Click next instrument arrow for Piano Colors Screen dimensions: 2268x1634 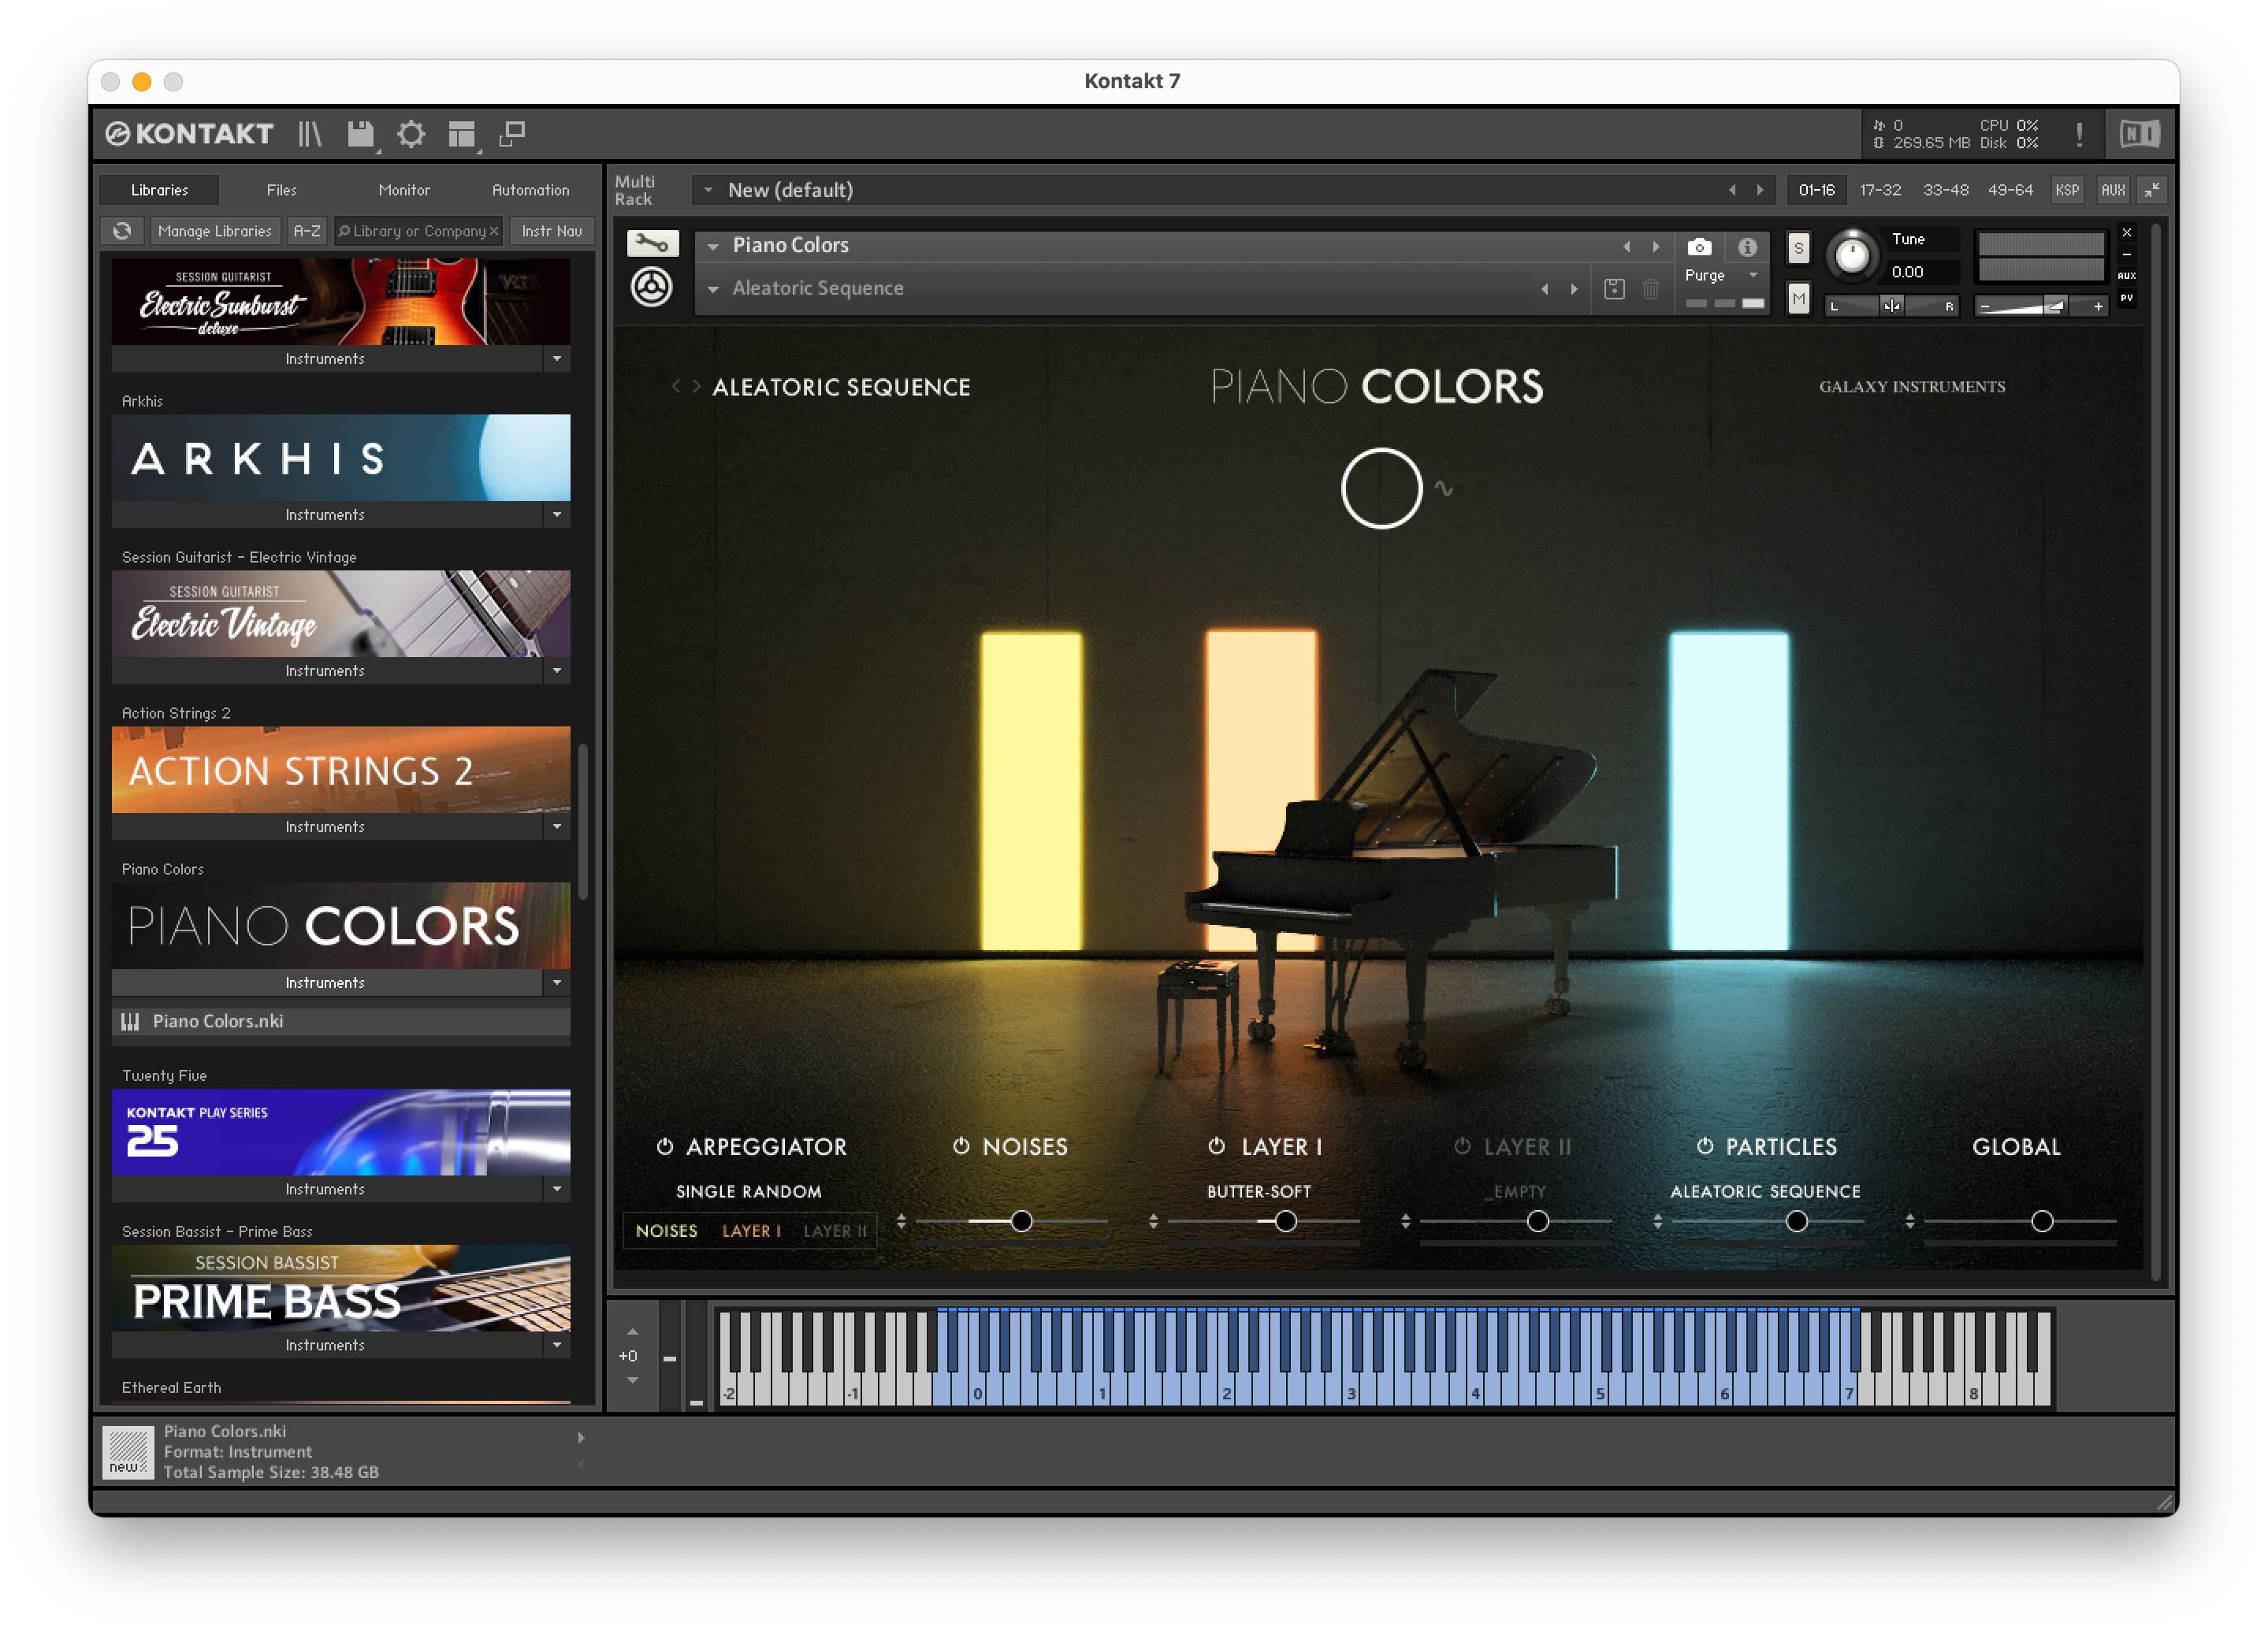tap(1656, 246)
